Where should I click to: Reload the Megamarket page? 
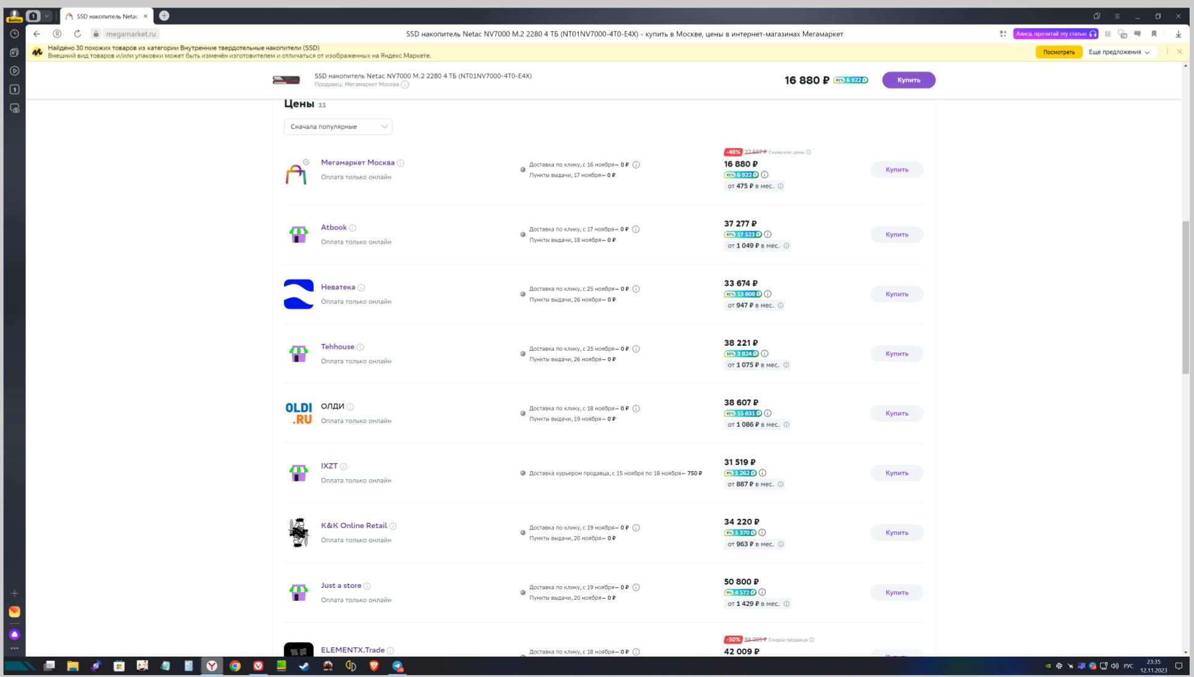click(x=77, y=34)
